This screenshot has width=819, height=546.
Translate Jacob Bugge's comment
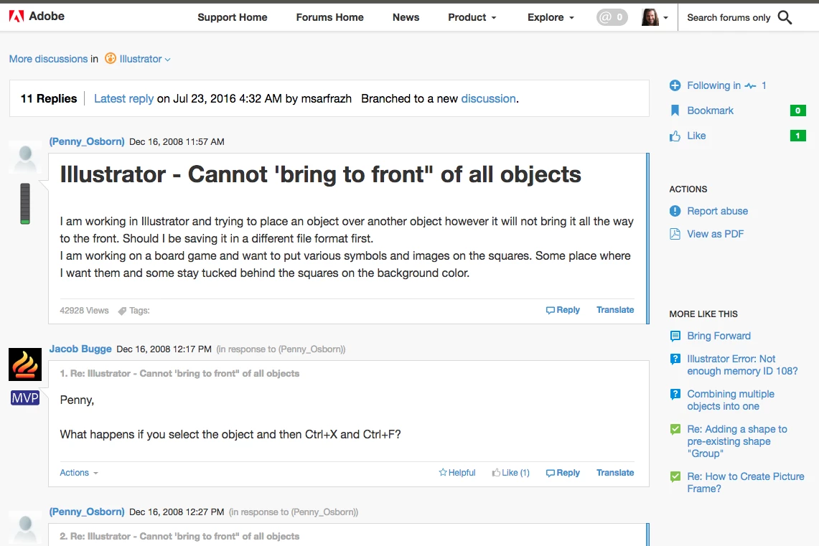(615, 472)
